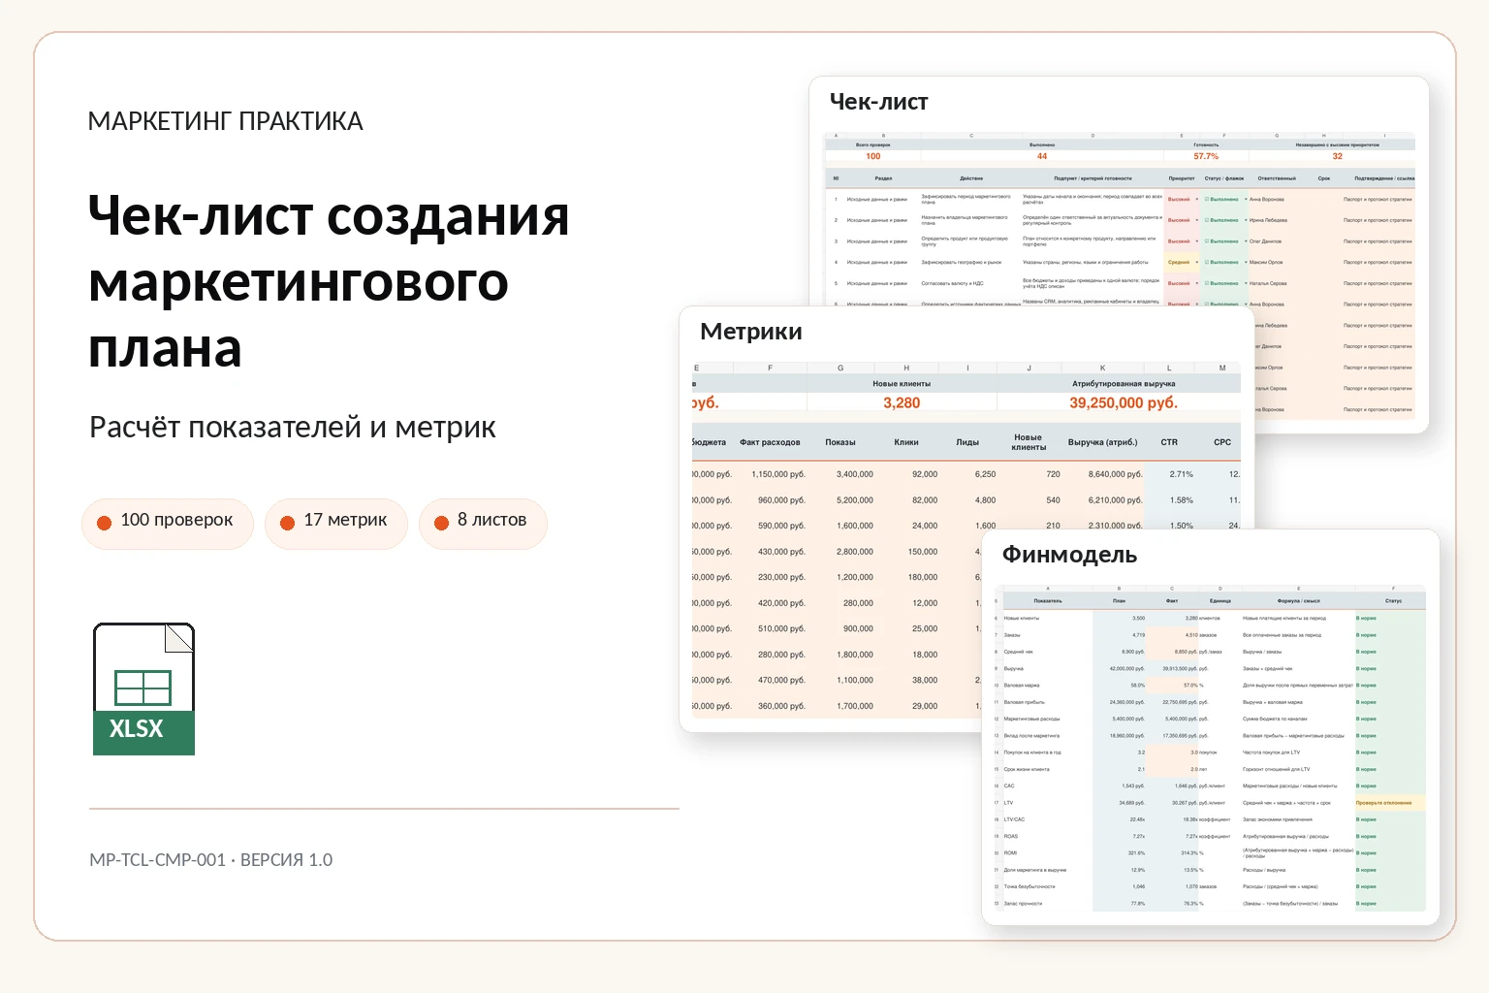Open status dropdown arrow in checklist row 3
This screenshot has height=993, width=1489.
[1246, 241]
